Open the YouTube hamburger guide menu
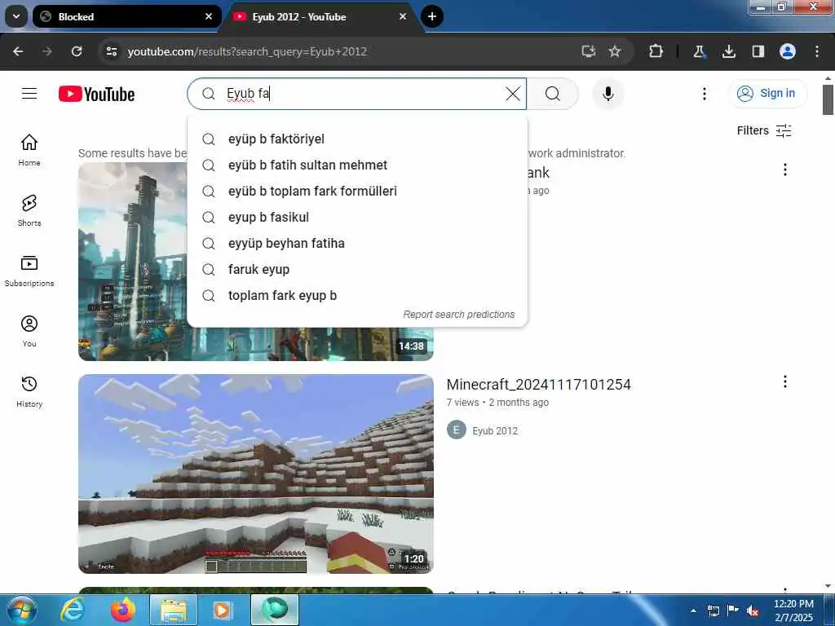 (x=29, y=94)
